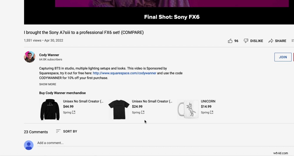Viewport: 294px width, 156px height.
Task: Select the black t-shirt merchandise thumbnail
Action: [119, 109]
